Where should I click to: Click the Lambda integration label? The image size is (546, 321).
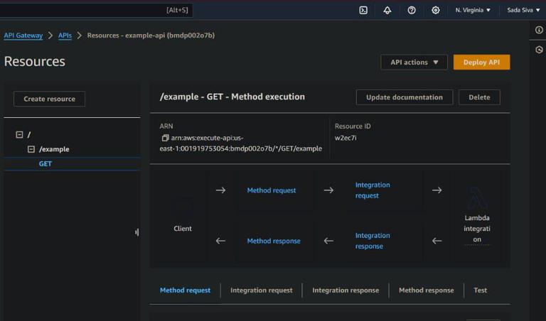pos(477,229)
